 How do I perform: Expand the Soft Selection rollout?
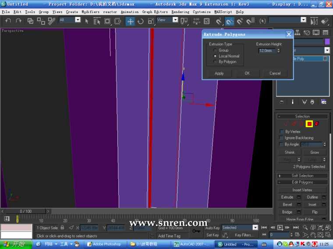302,176
